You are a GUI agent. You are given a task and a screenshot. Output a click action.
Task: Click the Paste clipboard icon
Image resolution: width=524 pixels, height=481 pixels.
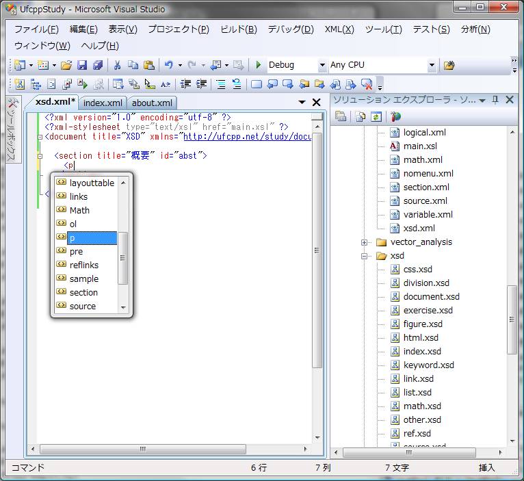[x=149, y=65]
